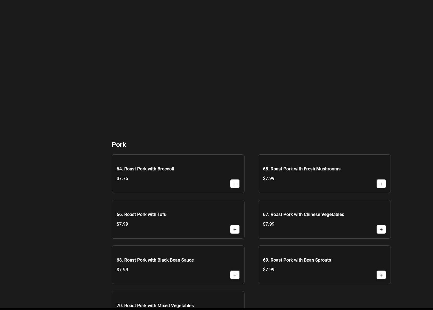Choose 67. Roast Pork with Chinese Vegetables title
433x310 pixels.
tap(303, 214)
